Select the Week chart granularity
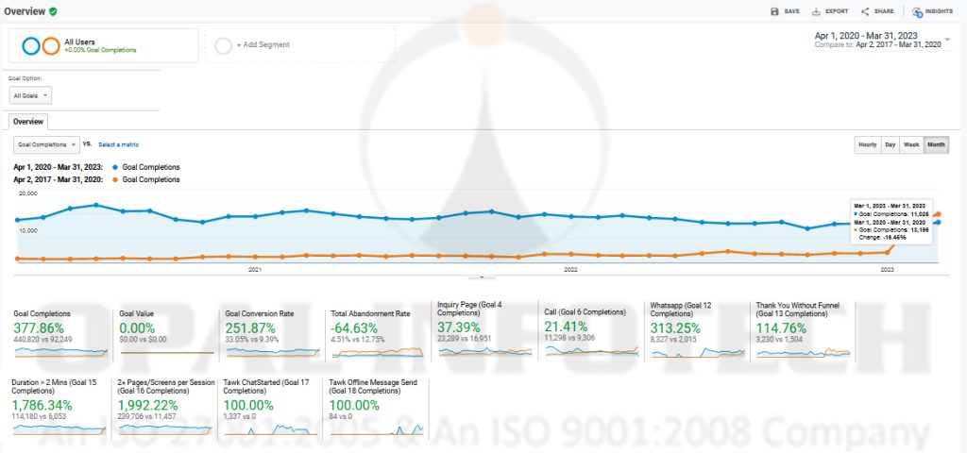The height and width of the screenshot is (453, 967). 911,144
